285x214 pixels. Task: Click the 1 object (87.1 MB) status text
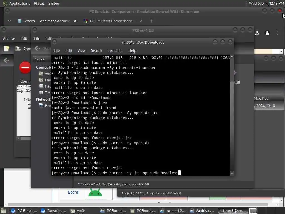point(151,193)
